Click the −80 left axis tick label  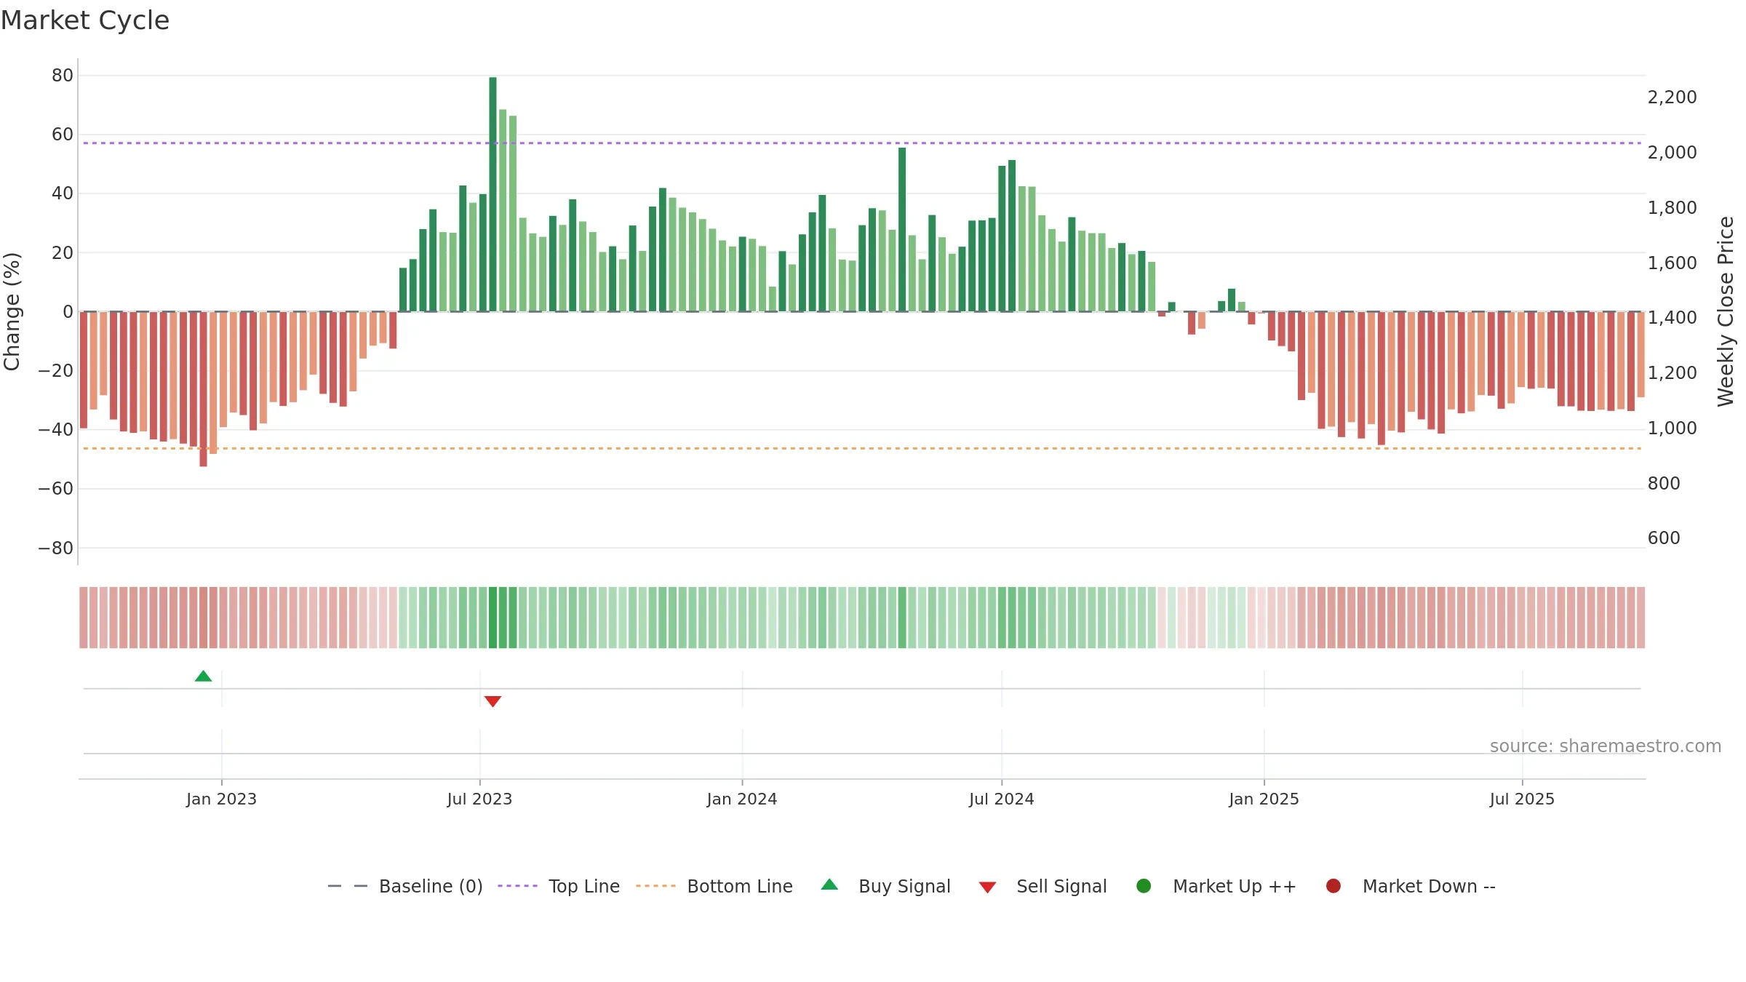click(x=56, y=548)
